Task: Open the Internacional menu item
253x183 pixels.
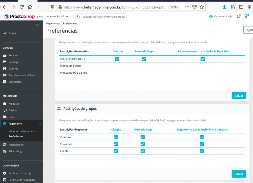Action: [x=16, y=145]
